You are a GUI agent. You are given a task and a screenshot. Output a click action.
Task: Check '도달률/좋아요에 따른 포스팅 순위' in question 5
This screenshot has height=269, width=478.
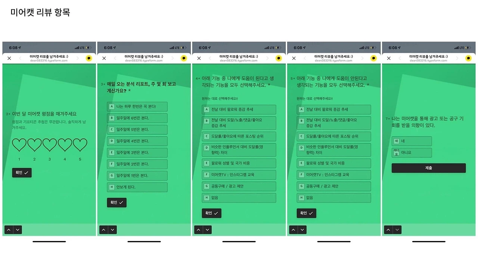coord(334,136)
